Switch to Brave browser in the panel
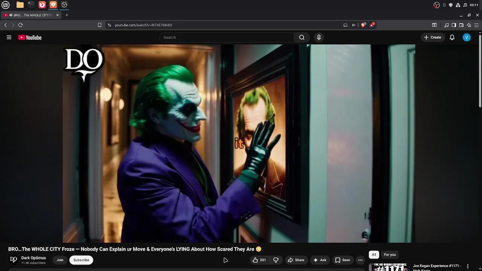Image resolution: width=482 pixels, height=271 pixels. (x=53, y=5)
